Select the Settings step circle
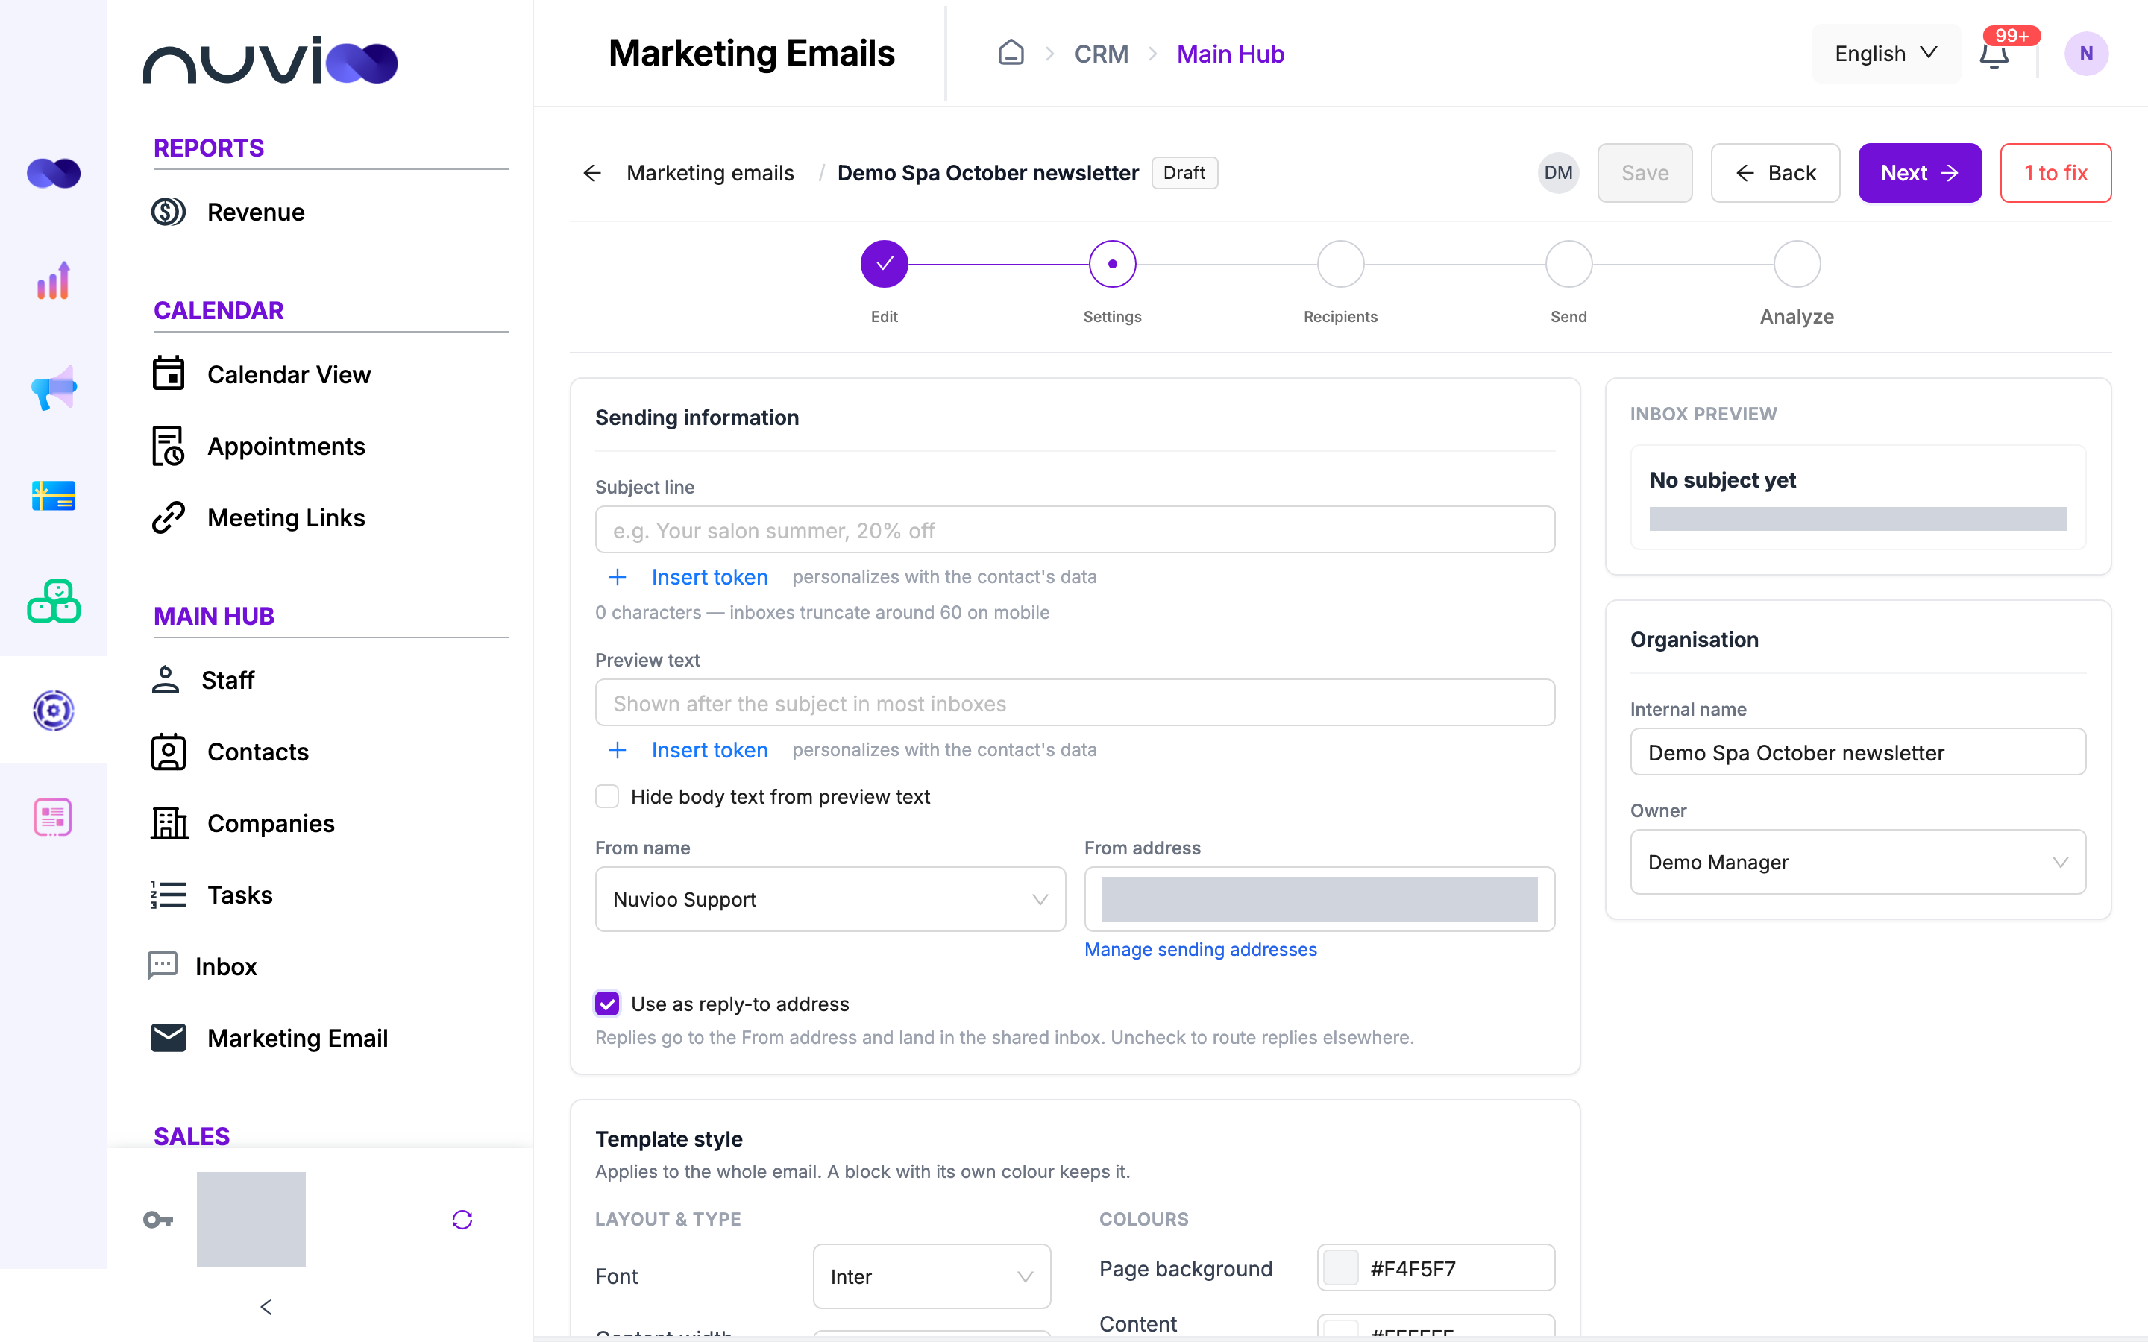 tap(1112, 264)
